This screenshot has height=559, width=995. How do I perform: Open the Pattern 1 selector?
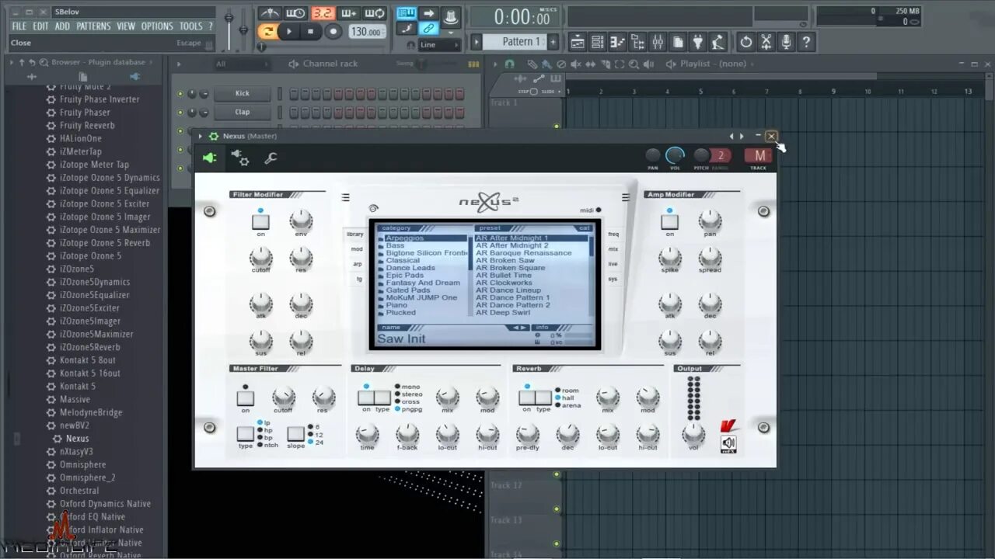[515, 42]
